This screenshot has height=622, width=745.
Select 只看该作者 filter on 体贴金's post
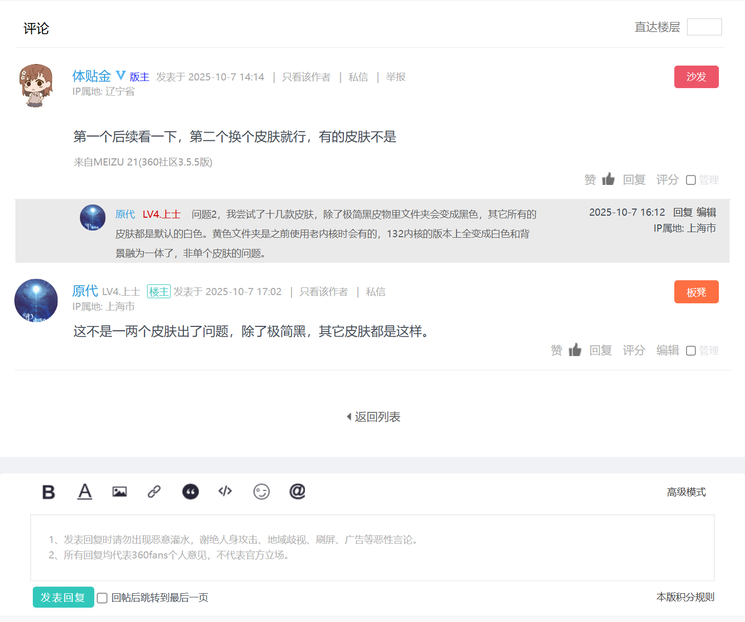click(x=306, y=77)
